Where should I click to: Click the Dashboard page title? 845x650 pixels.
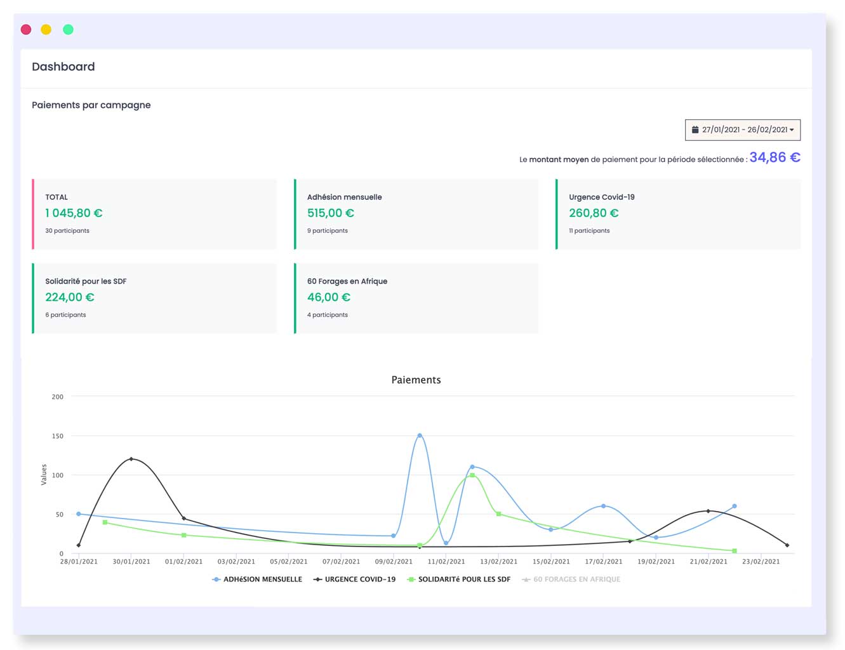point(63,67)
